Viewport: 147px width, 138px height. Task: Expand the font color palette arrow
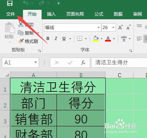[114, 39]
